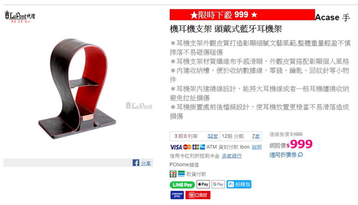358x205 pixels.
Task: Click the Facebook share icon
Action: (136, 163)
